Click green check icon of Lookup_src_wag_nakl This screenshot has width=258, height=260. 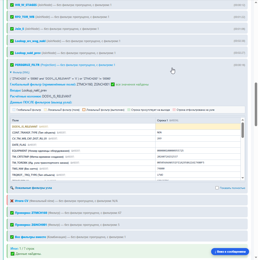pos(12,41)
